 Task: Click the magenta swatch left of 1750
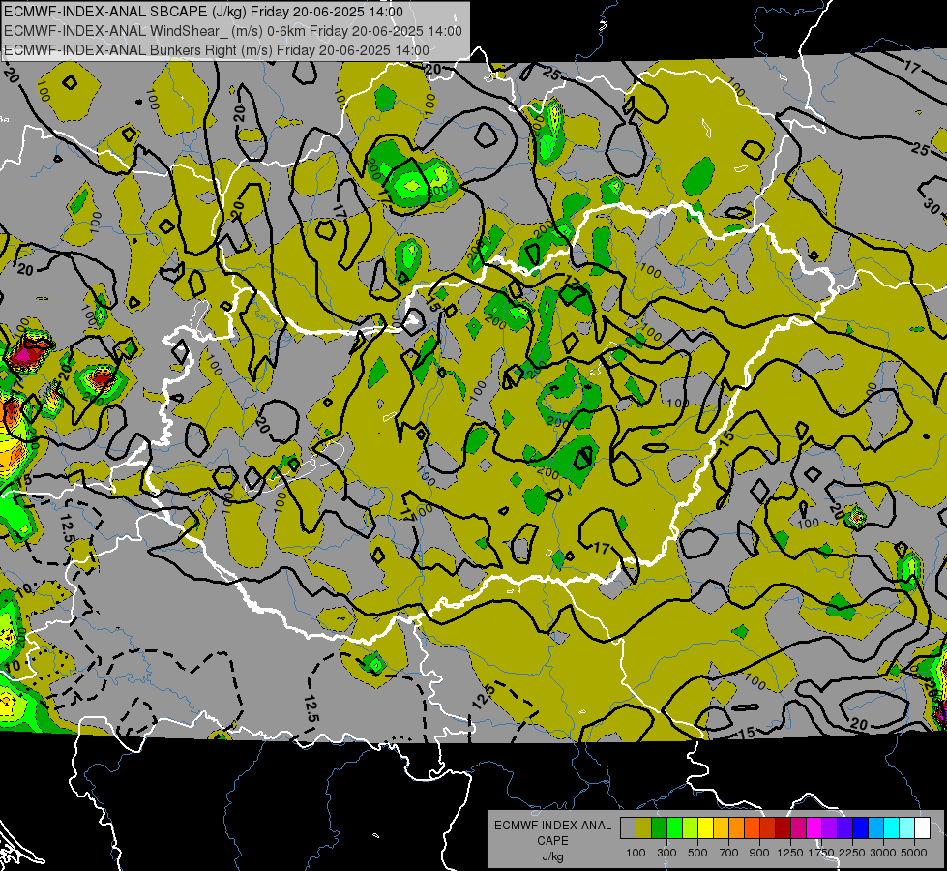[814, 828]
